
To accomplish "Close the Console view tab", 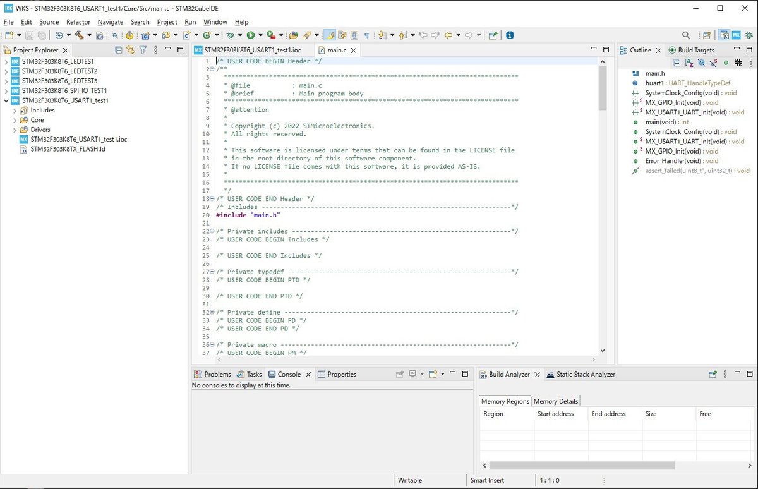I will click(x=308, y=374).
